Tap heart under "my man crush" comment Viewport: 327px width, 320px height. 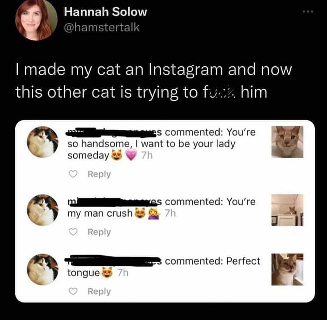[x=74, y=232]
